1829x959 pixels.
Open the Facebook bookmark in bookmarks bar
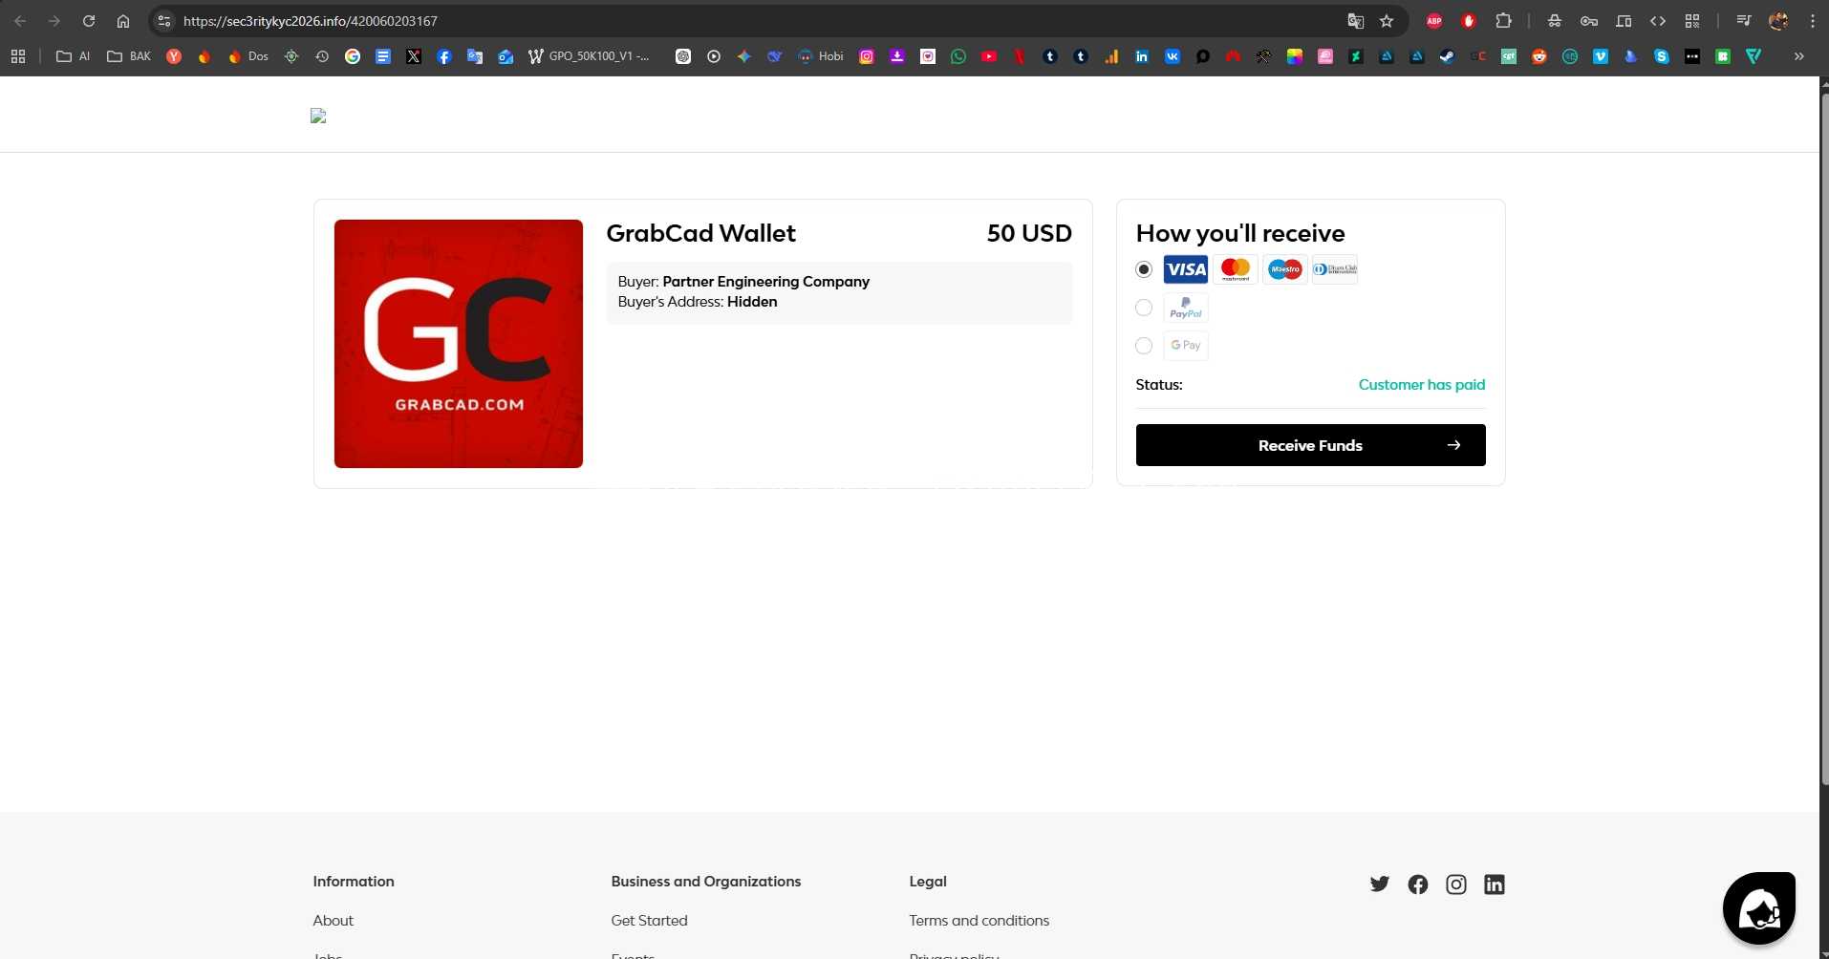[x=444, y=56]
